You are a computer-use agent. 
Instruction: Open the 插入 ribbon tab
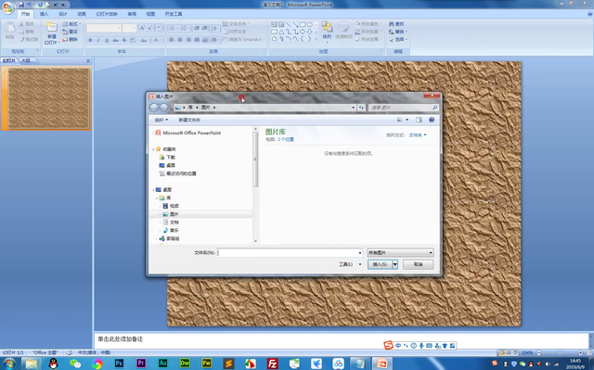[44, 14]
